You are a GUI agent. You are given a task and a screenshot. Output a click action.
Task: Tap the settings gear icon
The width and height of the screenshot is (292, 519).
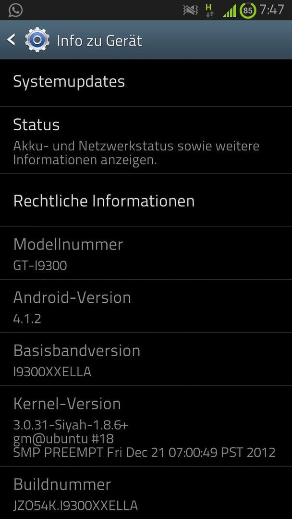[37, 40]
